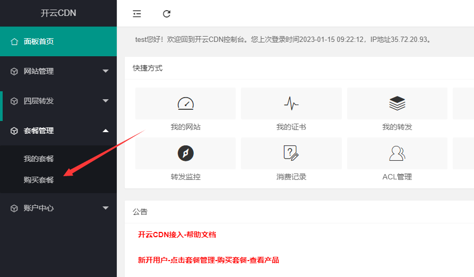Screen dimensions: 474x277
Task: Click the cube icon next to 套餐管理
Action: 14,131
